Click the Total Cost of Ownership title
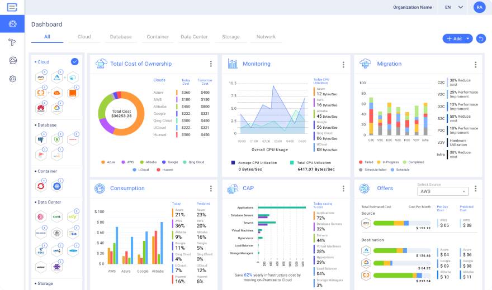This screenshot has height=290, width=492. point(141,64)
